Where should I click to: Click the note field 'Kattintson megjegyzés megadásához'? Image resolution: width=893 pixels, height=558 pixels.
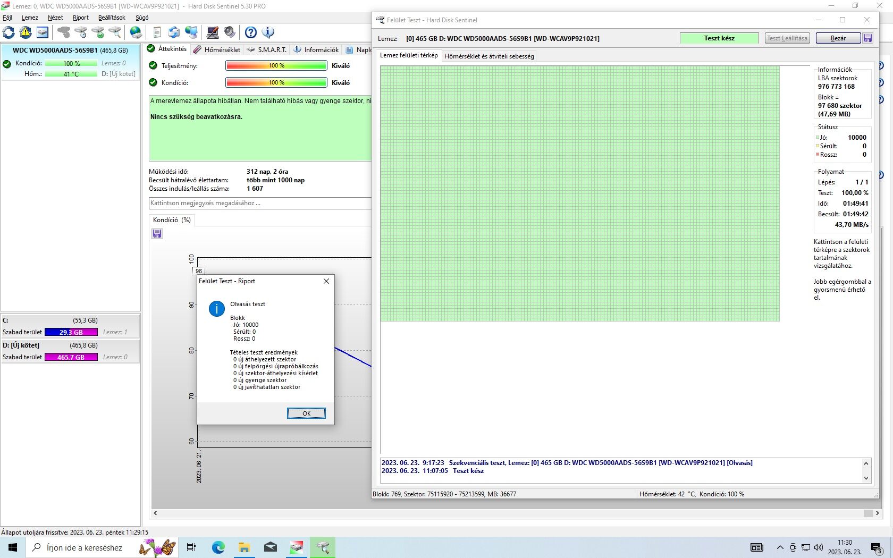click(x=260, y=203)
